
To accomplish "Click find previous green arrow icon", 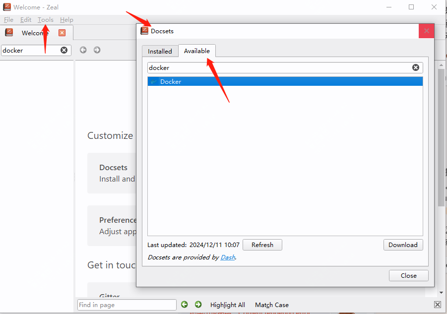I will [x=185, y=305].
